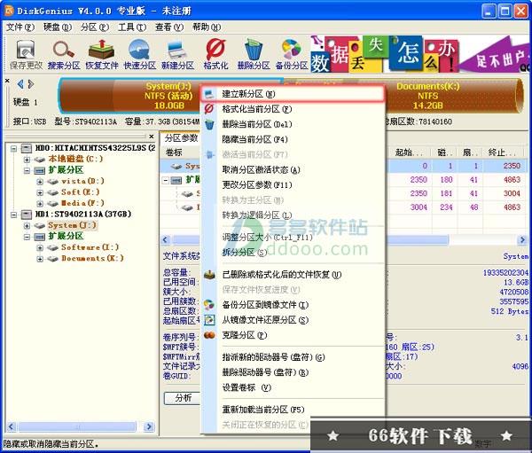Viewport: 532px width, 453px height.
Task: Select 更改分区参数 in context menu
Action: tap(293, 185)
